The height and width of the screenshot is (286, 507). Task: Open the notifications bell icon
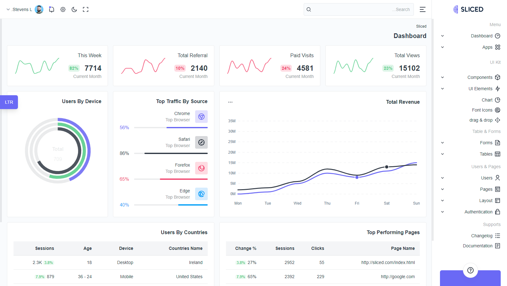52,9
